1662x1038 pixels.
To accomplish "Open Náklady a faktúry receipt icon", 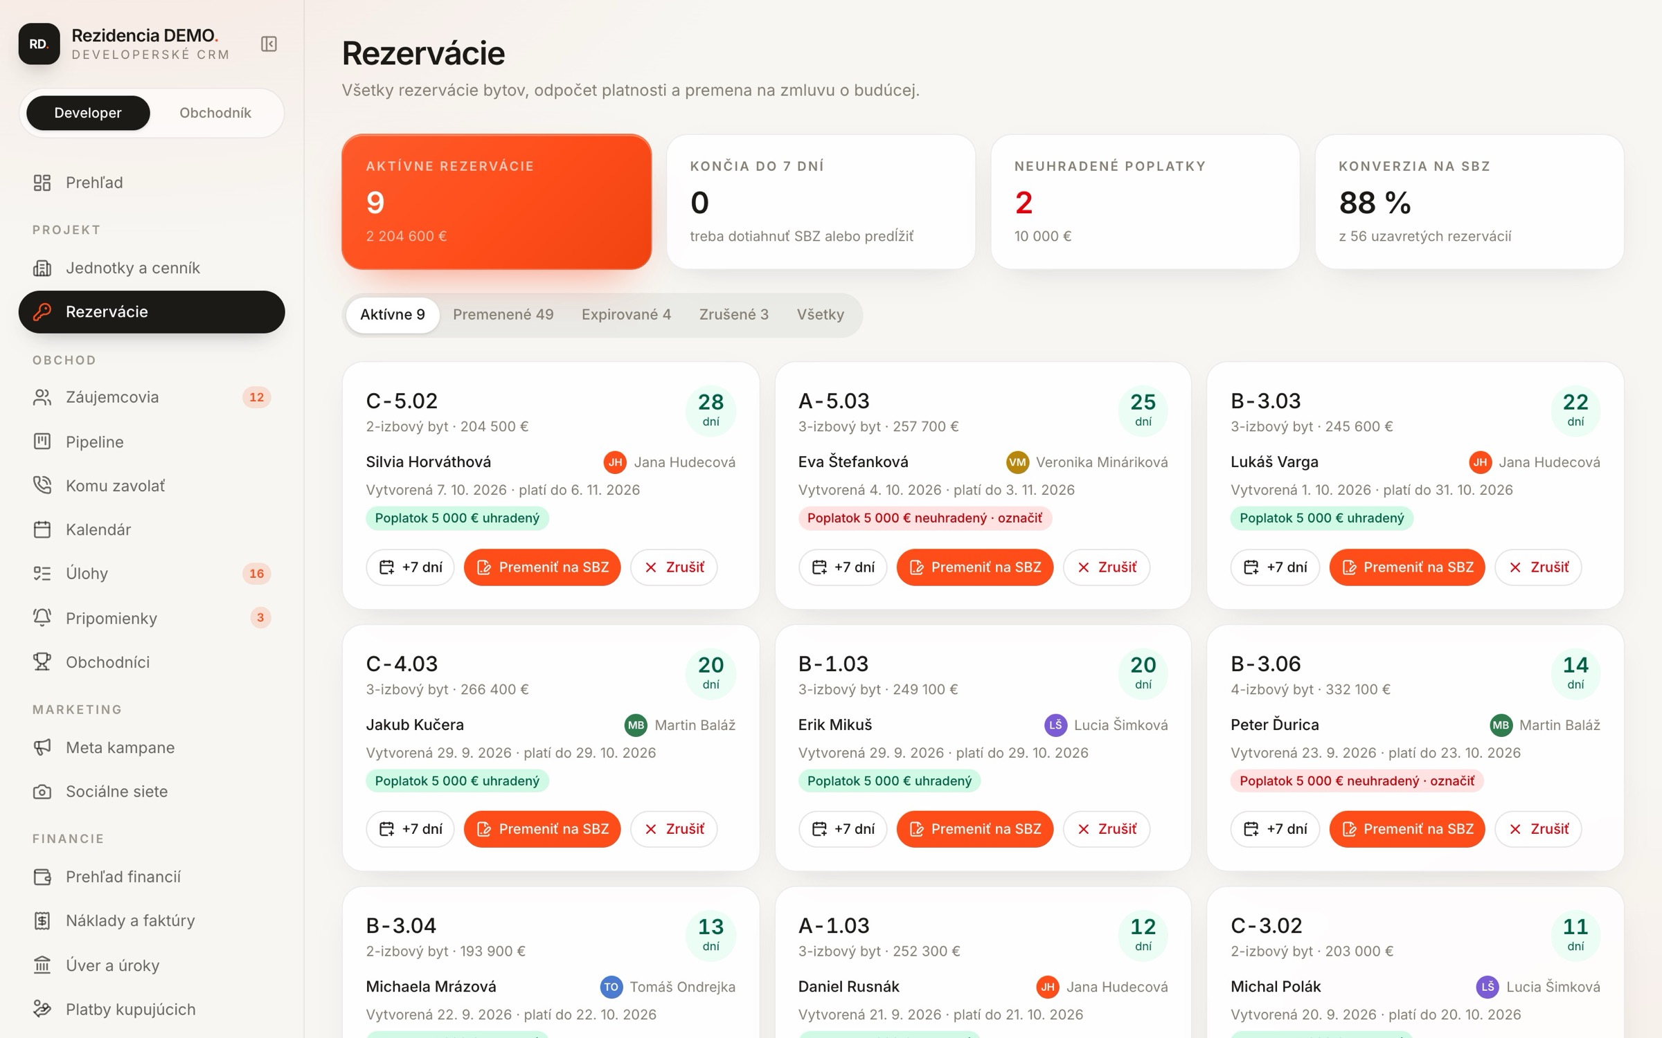I will pos(42,920).
